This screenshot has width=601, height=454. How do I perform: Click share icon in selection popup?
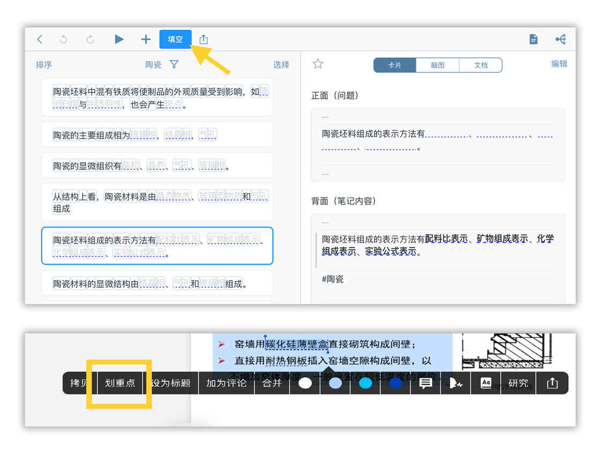coord(552,383)
